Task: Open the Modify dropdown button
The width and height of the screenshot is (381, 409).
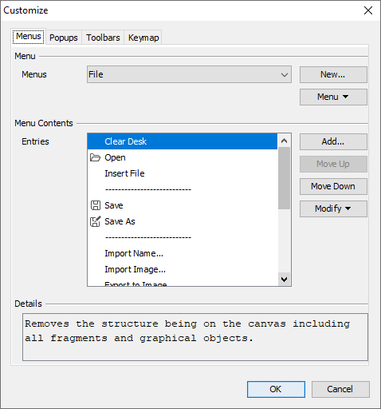Action: point(333,208)
